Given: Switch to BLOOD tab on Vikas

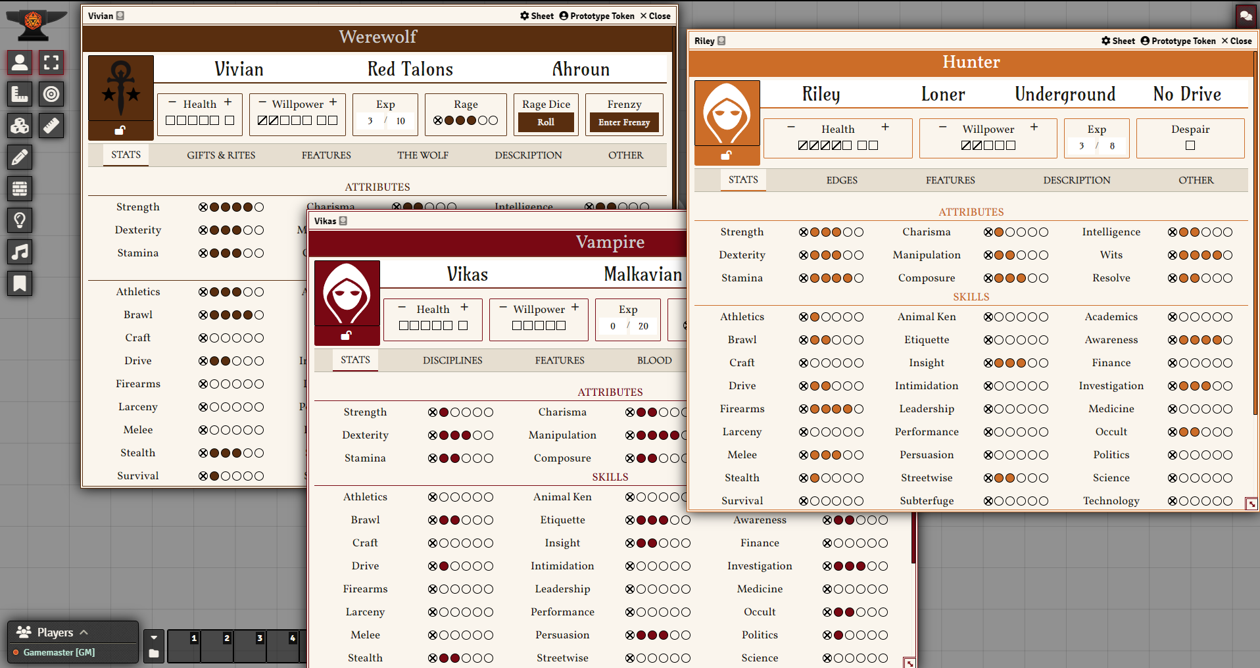Looking at the screenshot, I should click(x=654, y=360).
